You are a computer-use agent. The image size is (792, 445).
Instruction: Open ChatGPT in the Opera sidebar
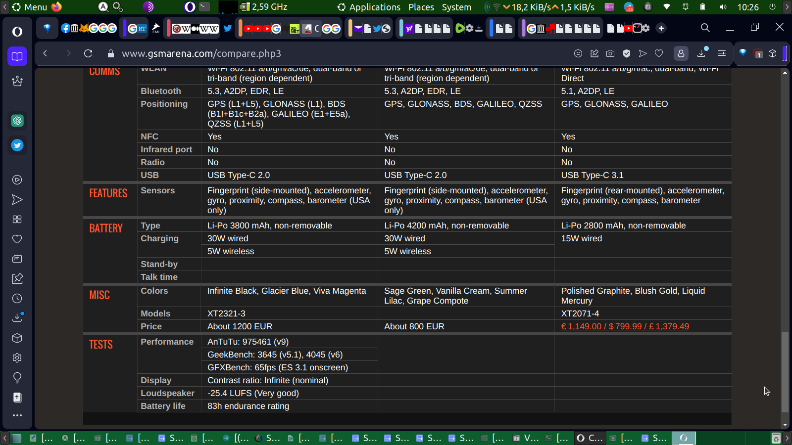pos(17,121)
